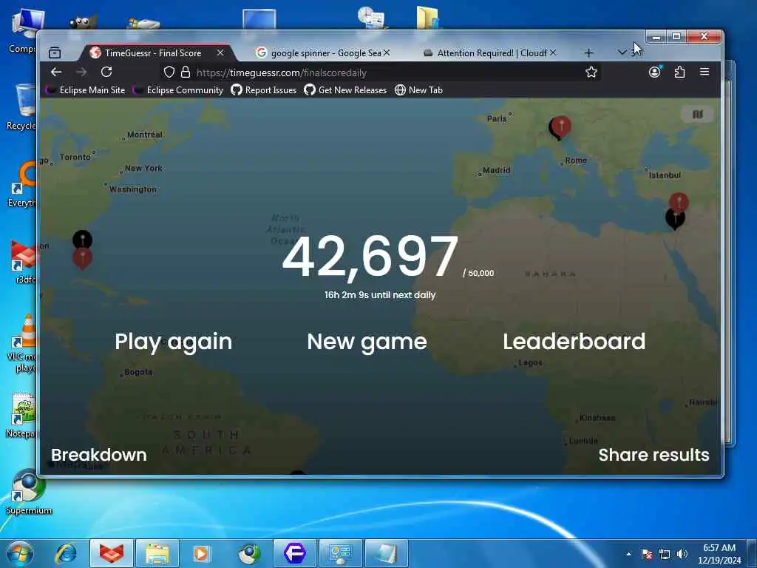The height and width of the screenshot is (568, 757).
Task: Click the countdown until next daily text
Action: 380,294
